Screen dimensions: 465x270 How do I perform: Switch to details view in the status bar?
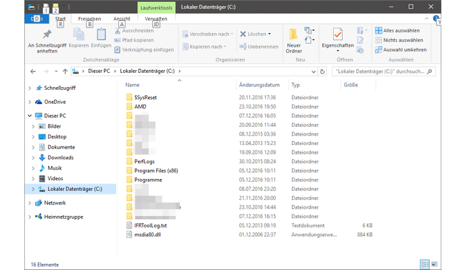424,263
